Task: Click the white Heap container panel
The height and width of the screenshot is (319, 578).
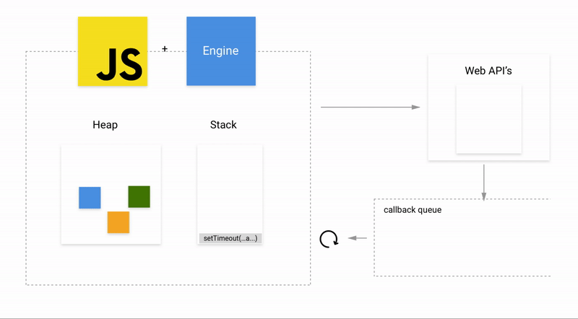Action: (111, 162)
